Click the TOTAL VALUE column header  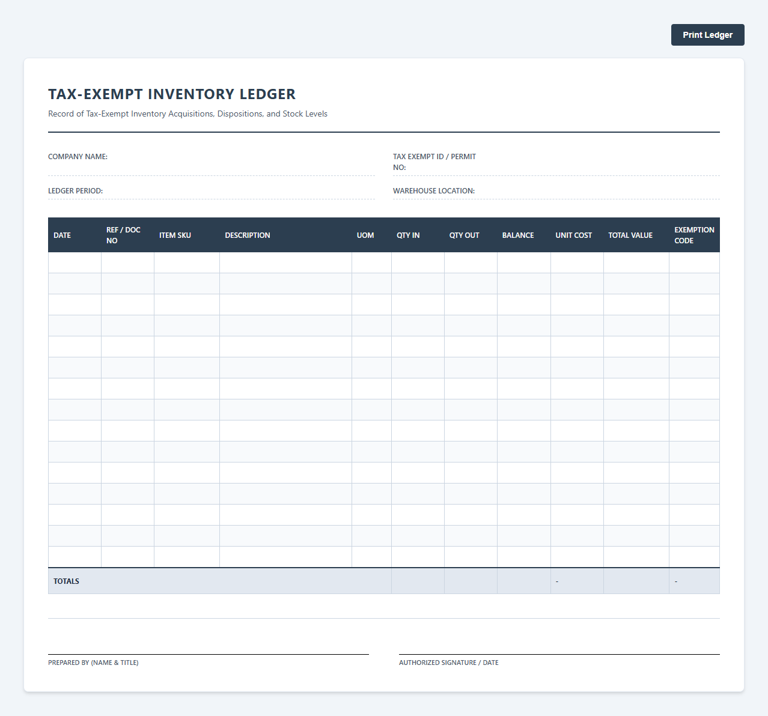click(x=636, y=235)
